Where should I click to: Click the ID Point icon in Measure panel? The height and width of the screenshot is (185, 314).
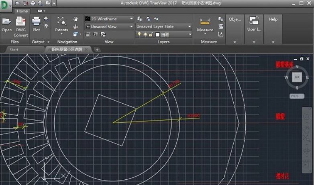point(220,34)
